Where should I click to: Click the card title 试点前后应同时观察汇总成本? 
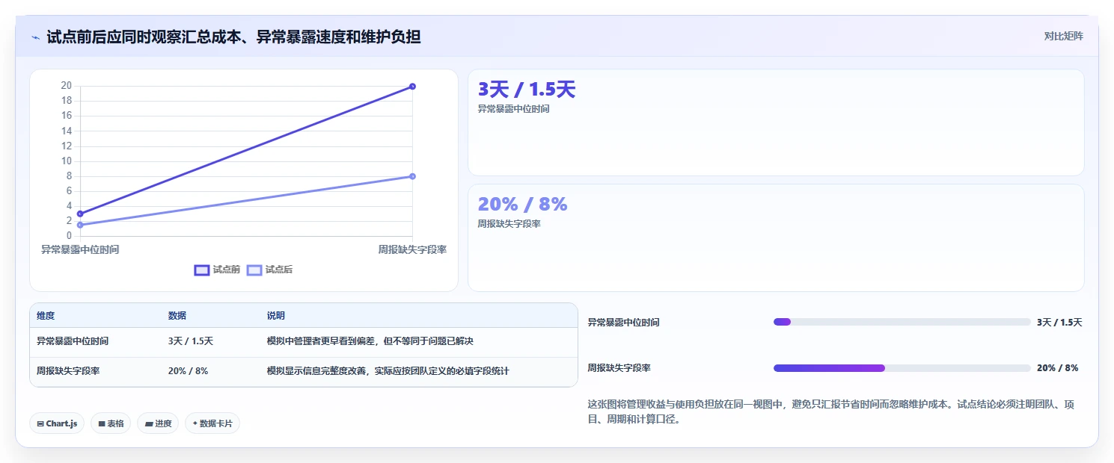[x=233, y=37]
